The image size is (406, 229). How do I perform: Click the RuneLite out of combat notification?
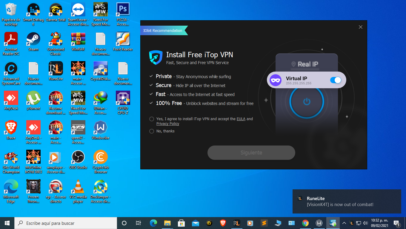pyautogui.click(x=347, y=202)
